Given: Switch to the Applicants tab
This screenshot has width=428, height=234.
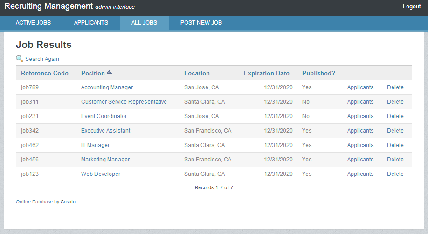Looking at the screenshot, I should click(x=91, y=23).
